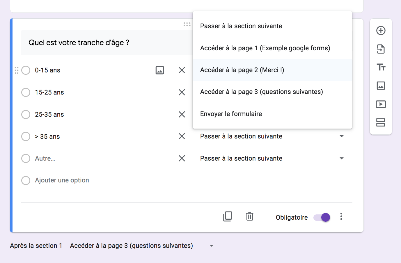Screen dimensions: 401x263
Task: Grab the drag handle above the question title
Action: pyautogui.click(x=187, y=24)
